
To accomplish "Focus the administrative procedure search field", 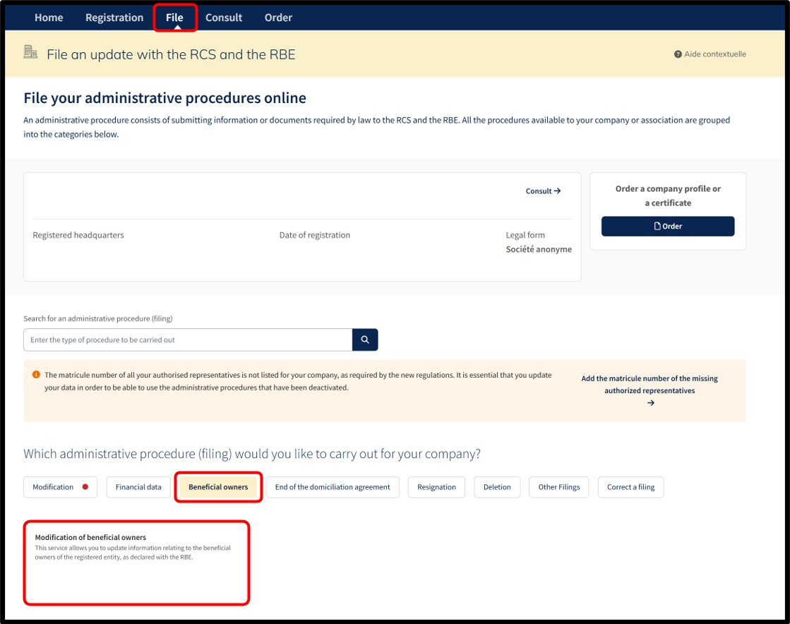I will coord(188,340).
